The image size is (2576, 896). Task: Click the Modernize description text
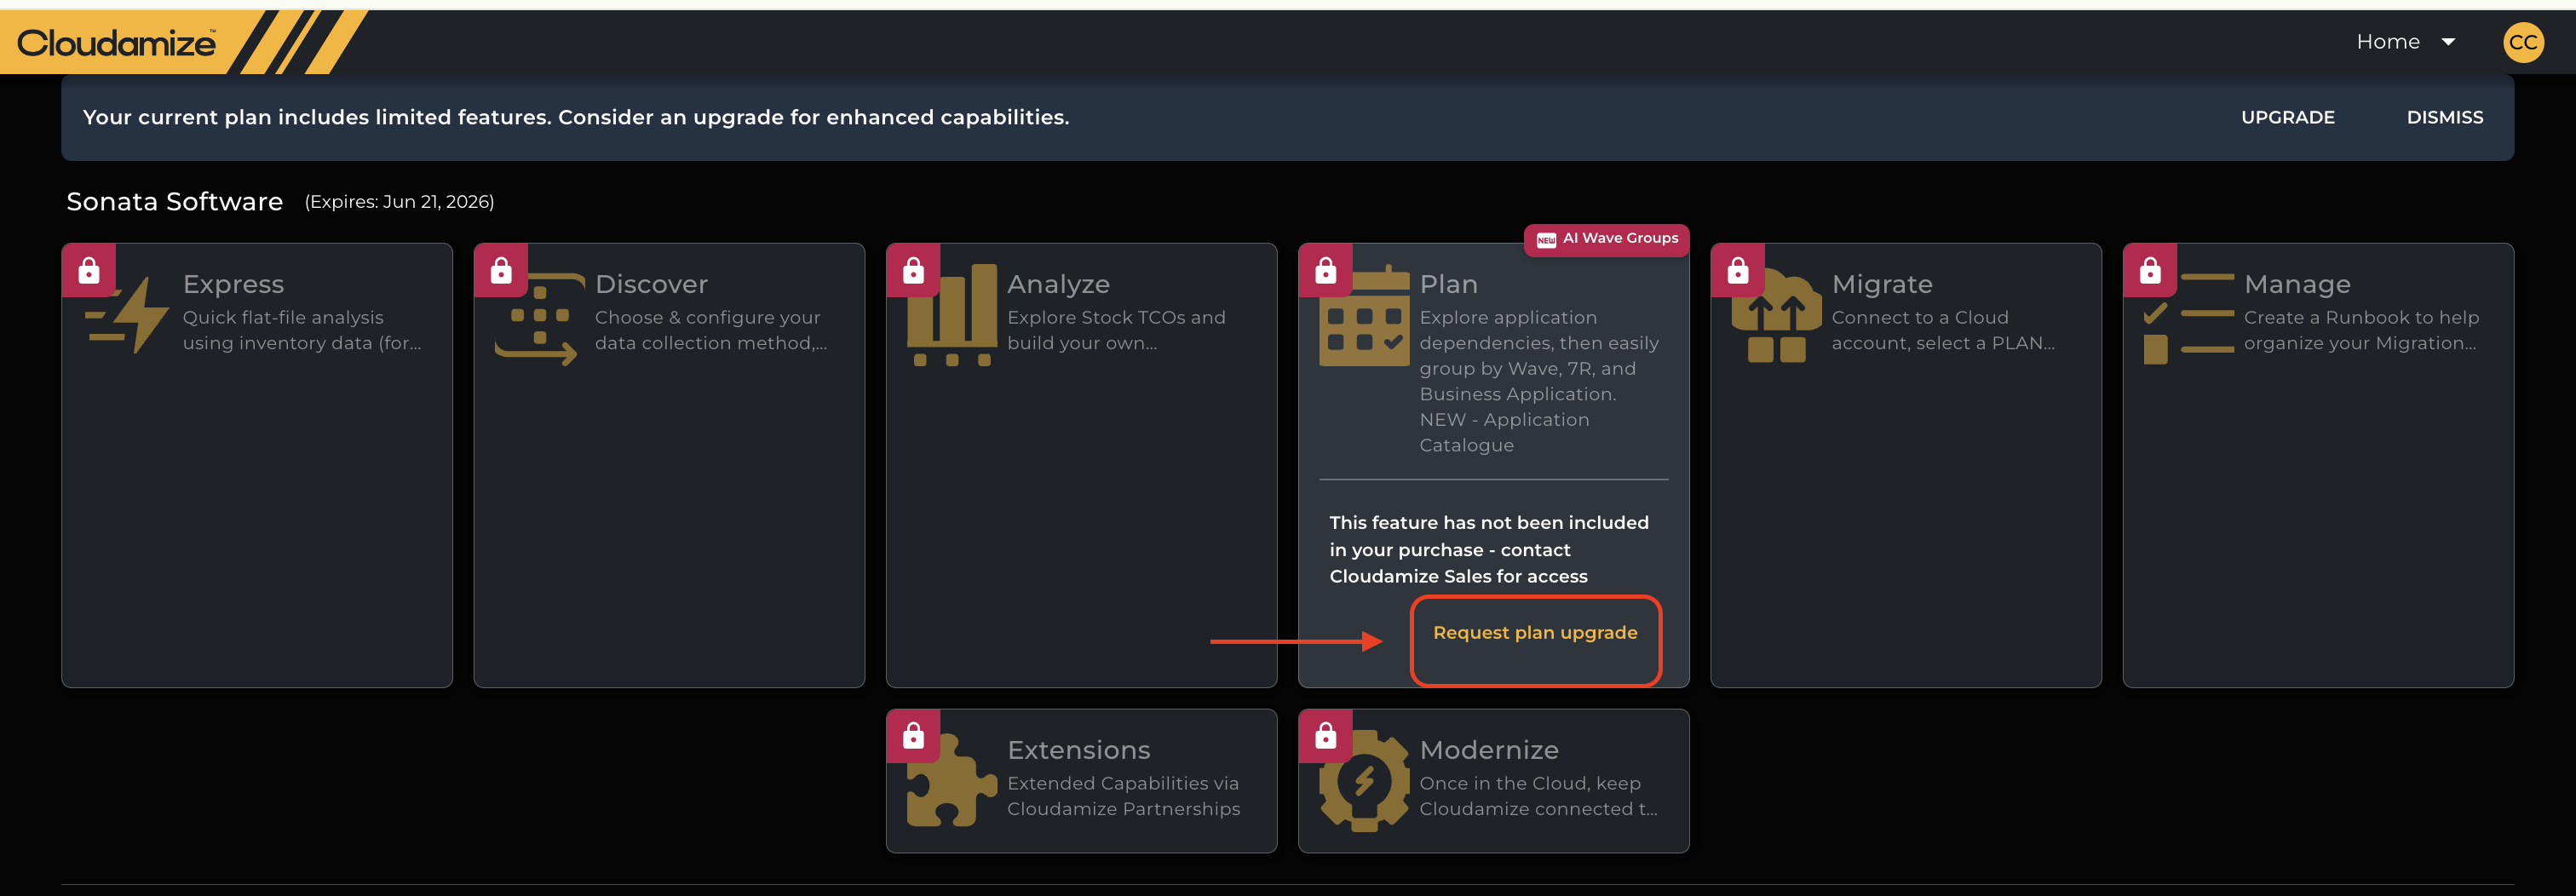tap(1538, 796)
